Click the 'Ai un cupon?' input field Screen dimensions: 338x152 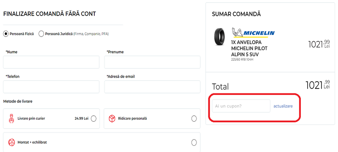241,106
